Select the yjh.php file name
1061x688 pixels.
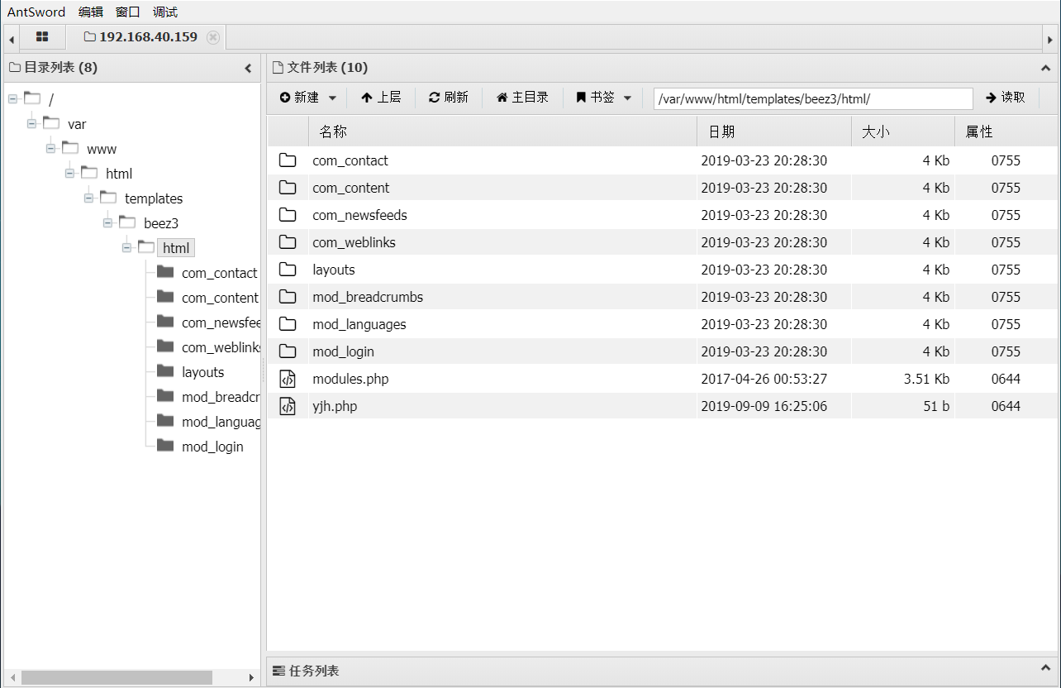(x=335, y=406)
